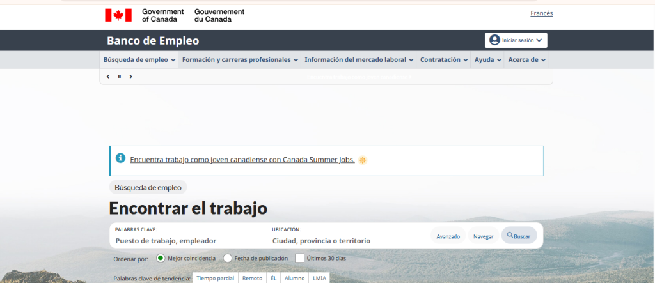Image resolution: width=655 pixels, height=283 pixels.
Task: Click the Buscar search button
Action: point(519,236)
